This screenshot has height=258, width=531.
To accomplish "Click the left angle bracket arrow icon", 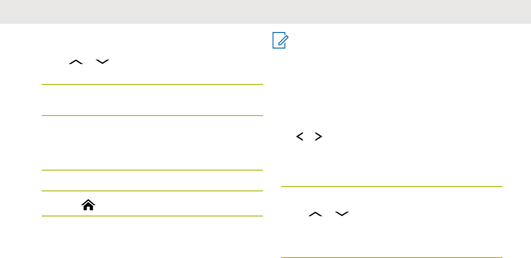I will coord(299,136).
